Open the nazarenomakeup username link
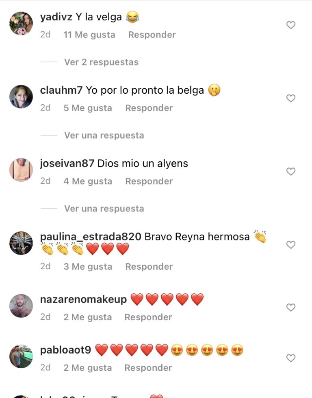The height and width of the screenshot is (398, 312). pos(83,299)
